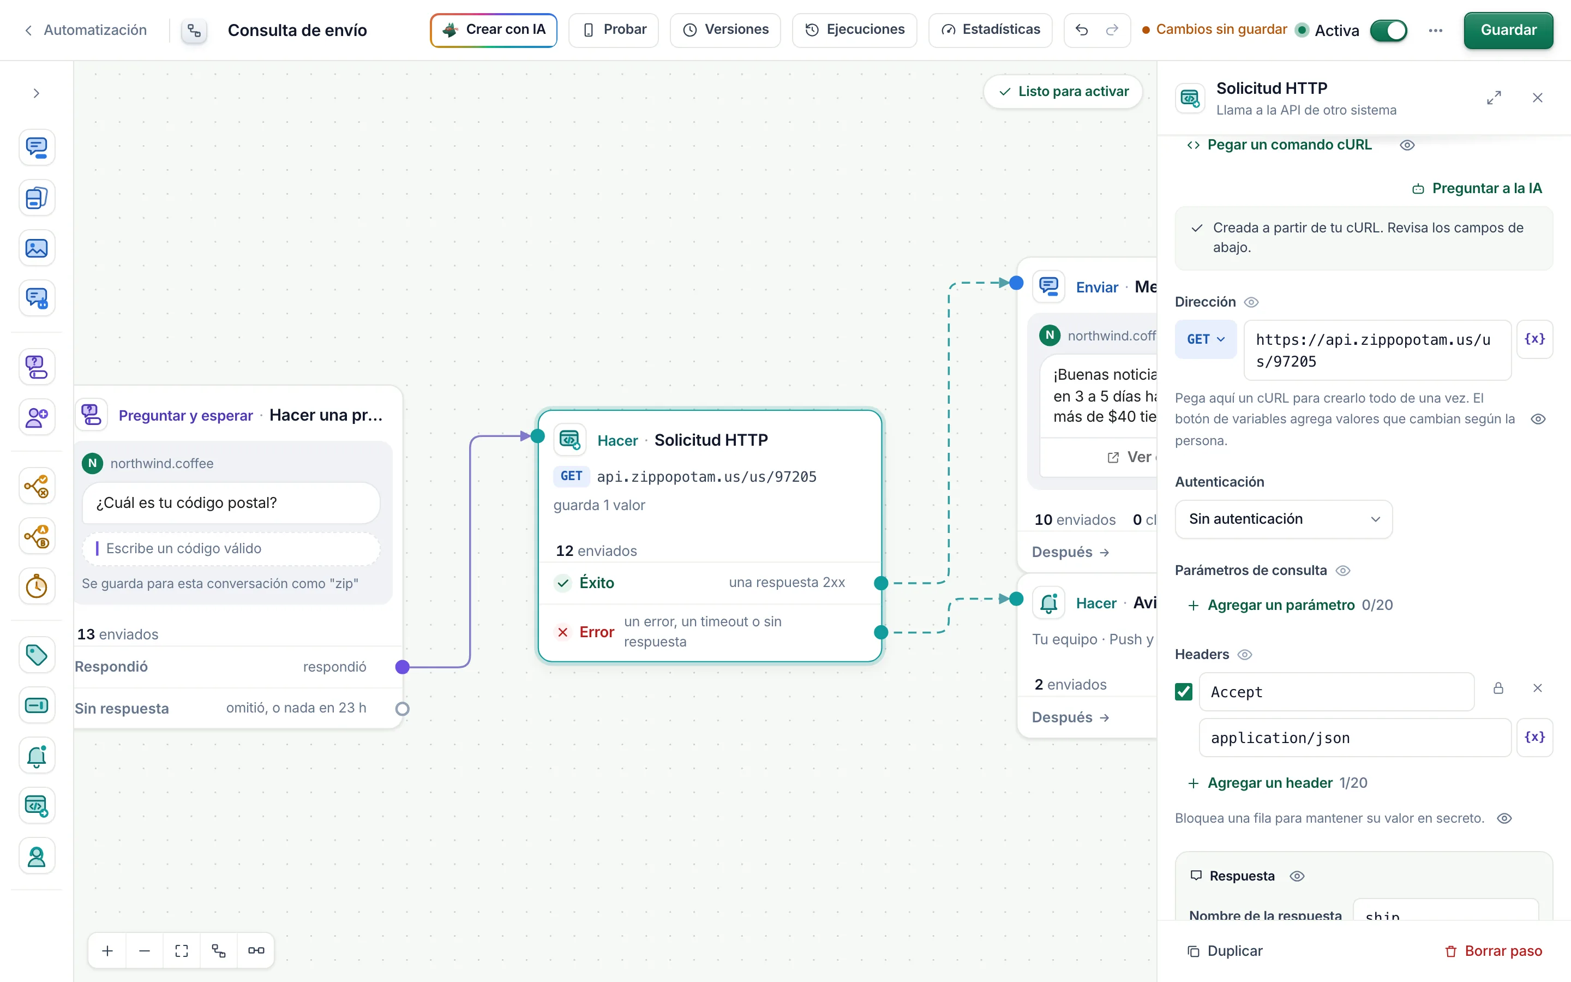Go back to Automatización
This screenshot has height=982, width=1571.
[85, 30]
